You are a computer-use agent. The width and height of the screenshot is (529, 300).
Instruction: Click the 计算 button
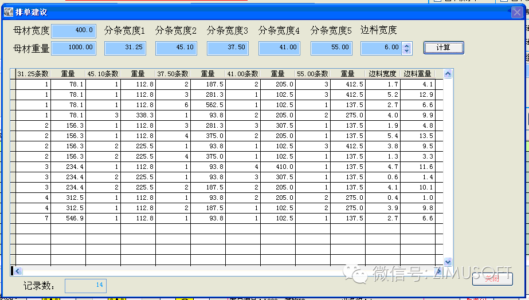(x=443, y=48)
